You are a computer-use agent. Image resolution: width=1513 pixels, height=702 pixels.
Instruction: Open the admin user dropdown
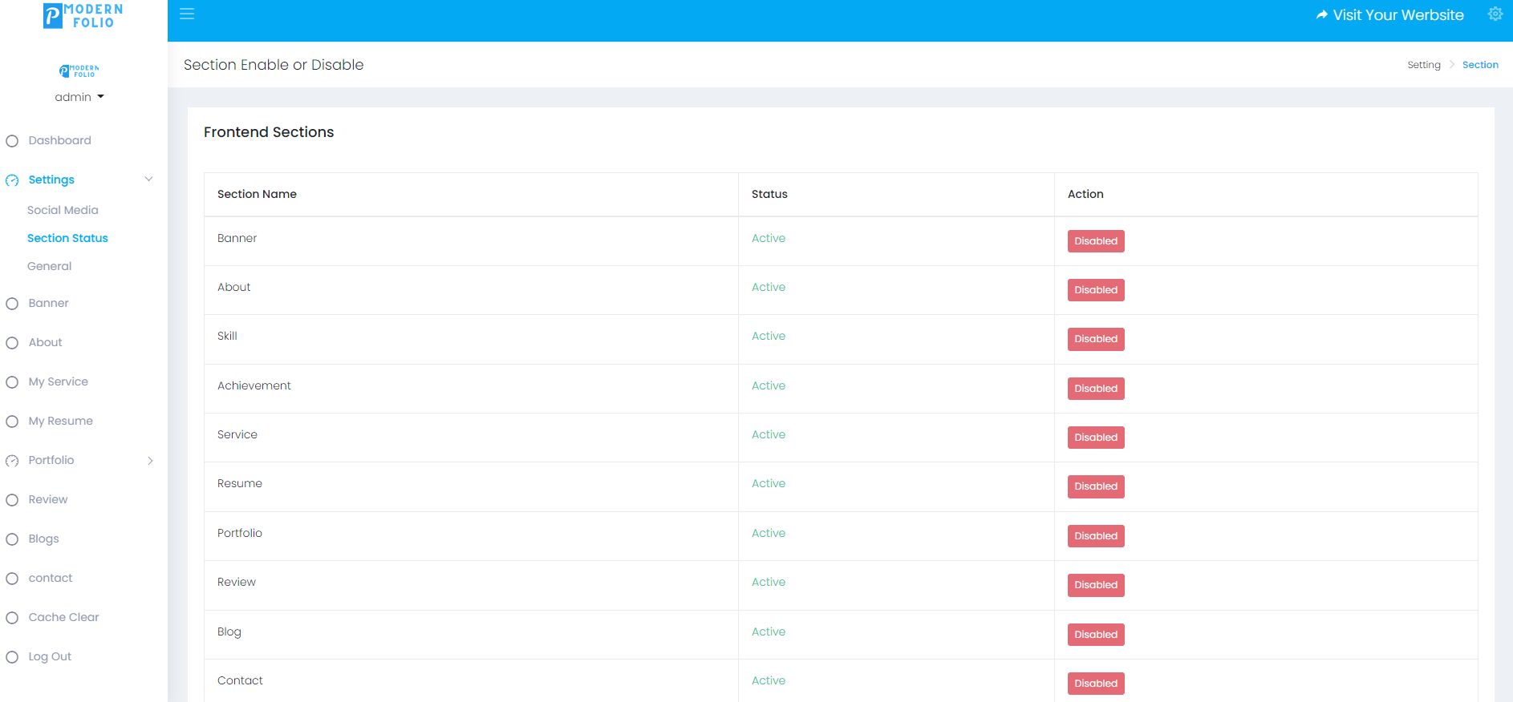pos(79,97)
